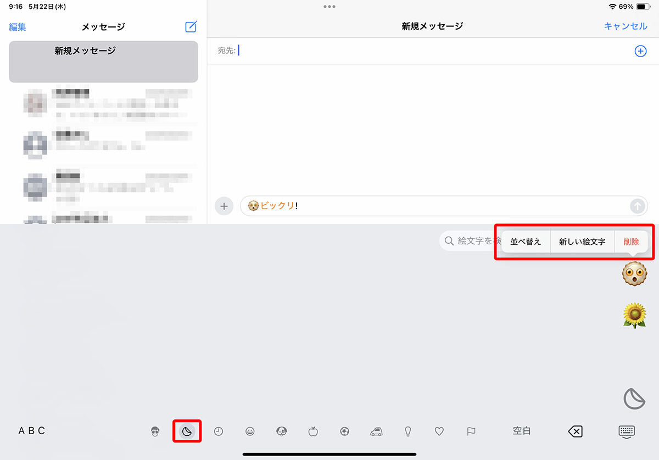Select the activity soccer ball emoji category
This screenshot has height=460, width=659.
coord(344,431)
